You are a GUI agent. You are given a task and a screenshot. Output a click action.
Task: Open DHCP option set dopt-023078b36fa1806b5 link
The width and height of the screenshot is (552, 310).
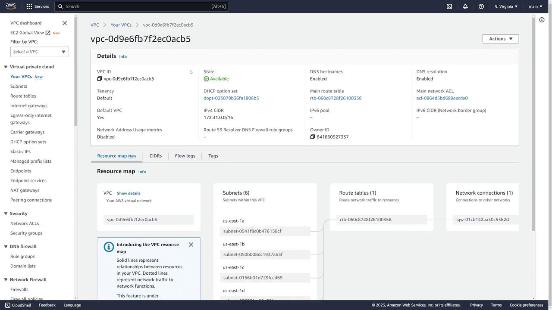pos(231,98)
